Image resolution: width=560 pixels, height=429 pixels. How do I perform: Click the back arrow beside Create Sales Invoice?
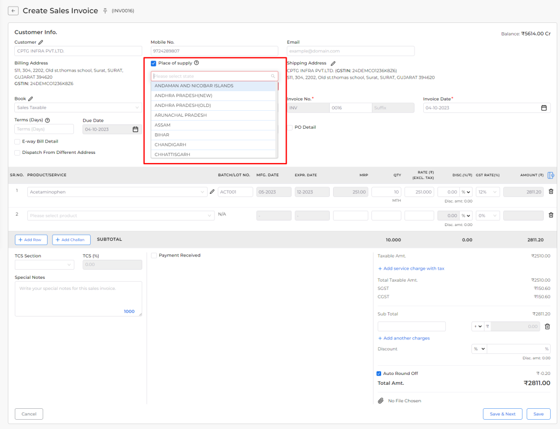13,11
